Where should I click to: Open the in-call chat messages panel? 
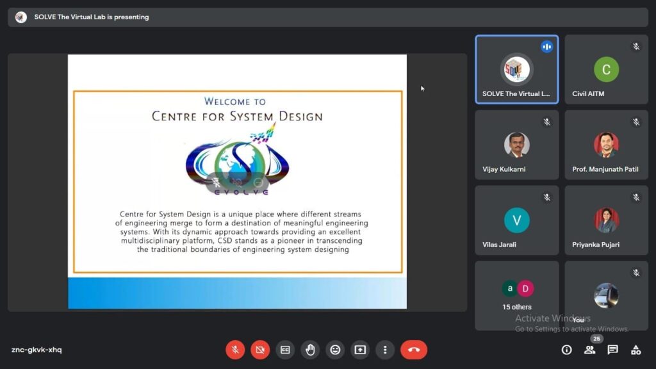612,350
